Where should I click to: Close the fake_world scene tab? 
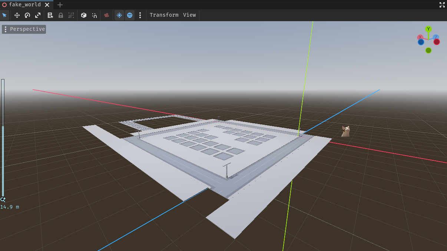(x=47, y=5)
